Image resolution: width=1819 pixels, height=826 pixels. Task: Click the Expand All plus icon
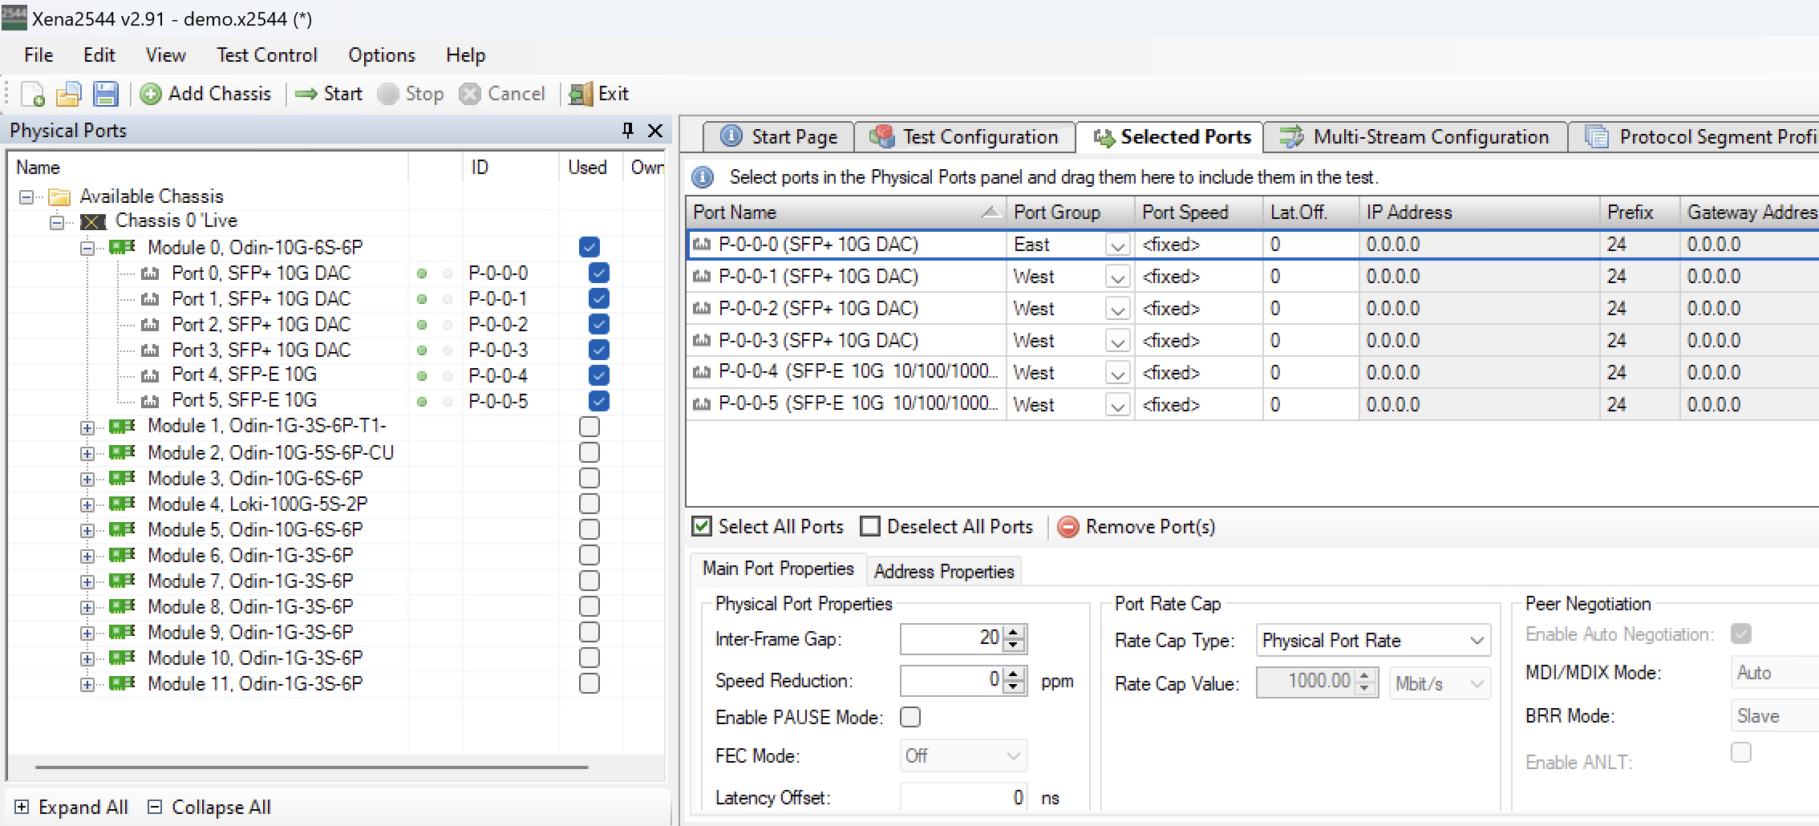[x=22, y=807]
